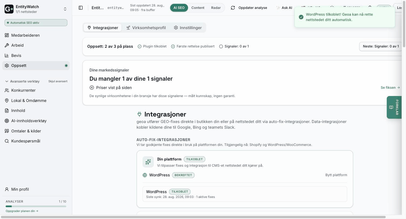Click Oppsett: 2 av 3 på plass text
Screen dimensions: 406x219
point(110,46)
